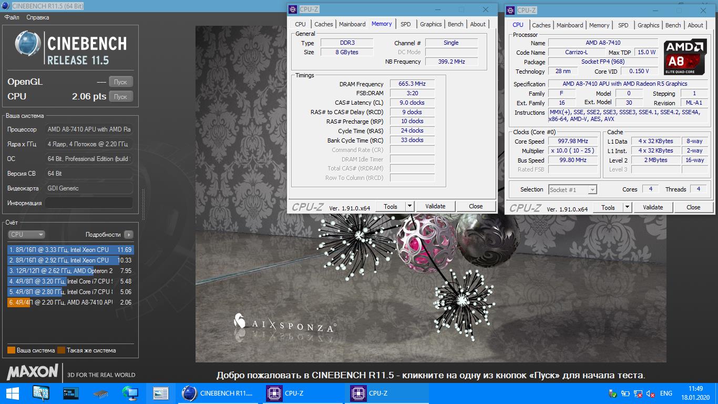This screenshot has width=718, height=404.
Task: Start the OpenGL test with Пуск
Action: point(121,82)
